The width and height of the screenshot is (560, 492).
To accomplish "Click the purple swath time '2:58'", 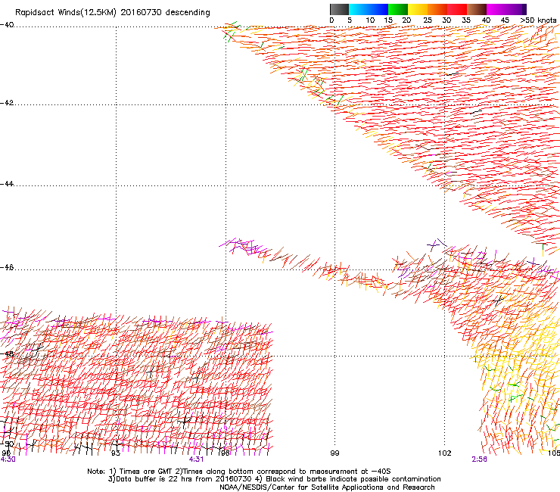I will [x=479, y=459].
